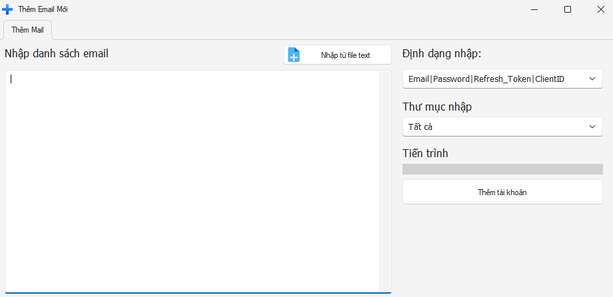Click the file icon on the import button
The height and width of the screenshot is (297, 613).
294,55
